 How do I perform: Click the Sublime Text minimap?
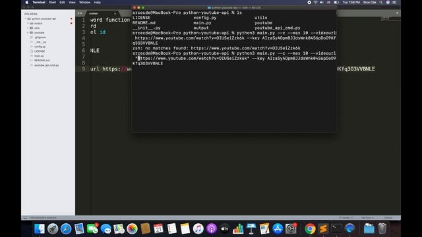pyautogui.click(x=391, y=19)
